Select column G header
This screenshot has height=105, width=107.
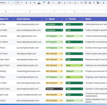point(74,11)
